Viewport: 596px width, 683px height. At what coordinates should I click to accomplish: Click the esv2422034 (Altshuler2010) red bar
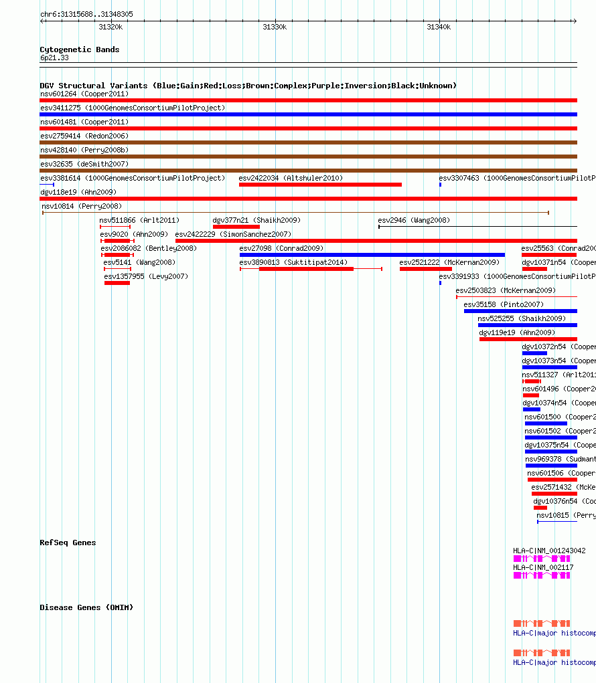[320, 185]
